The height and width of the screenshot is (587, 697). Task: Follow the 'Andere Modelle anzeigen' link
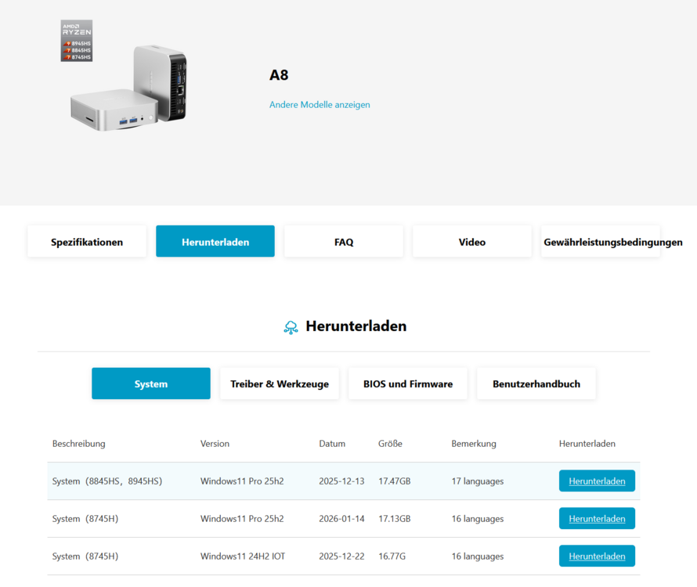(x=320, y=104)
